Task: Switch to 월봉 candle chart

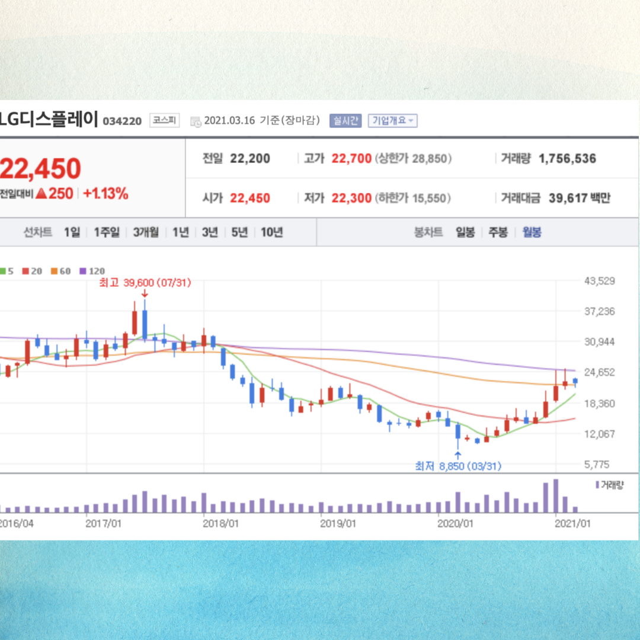Action: point(532,232)
